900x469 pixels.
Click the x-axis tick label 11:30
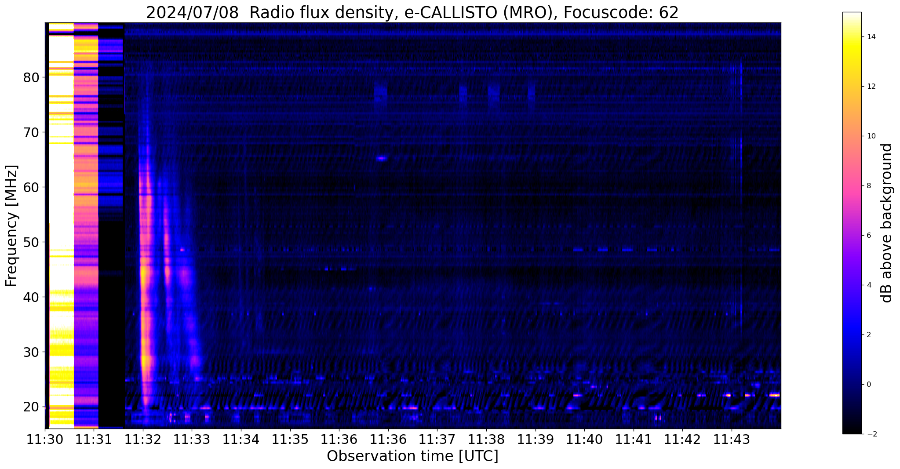(x=45, y=439)
